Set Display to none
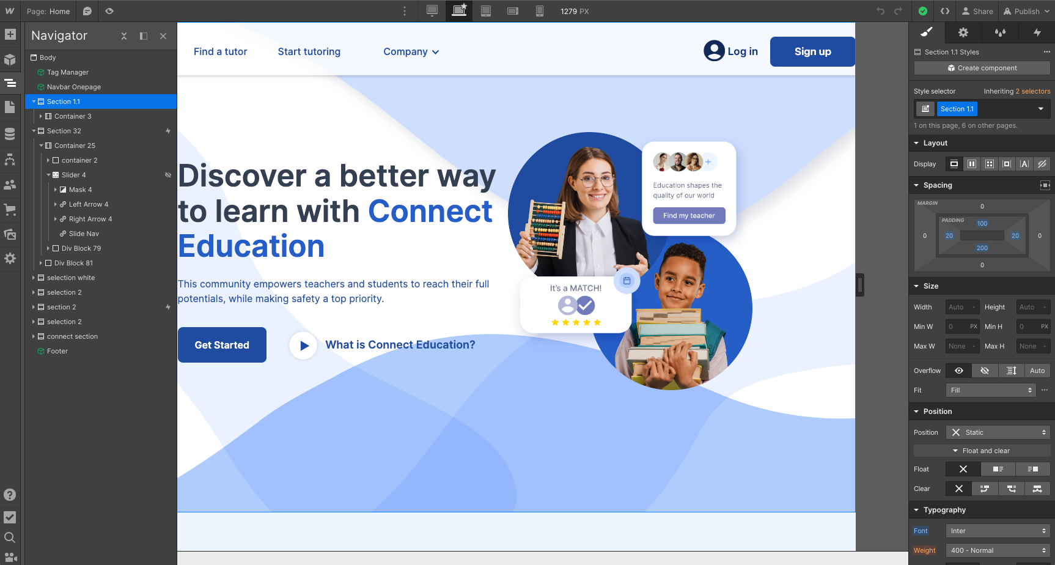1055x565 pixels. pos(1042,164)
